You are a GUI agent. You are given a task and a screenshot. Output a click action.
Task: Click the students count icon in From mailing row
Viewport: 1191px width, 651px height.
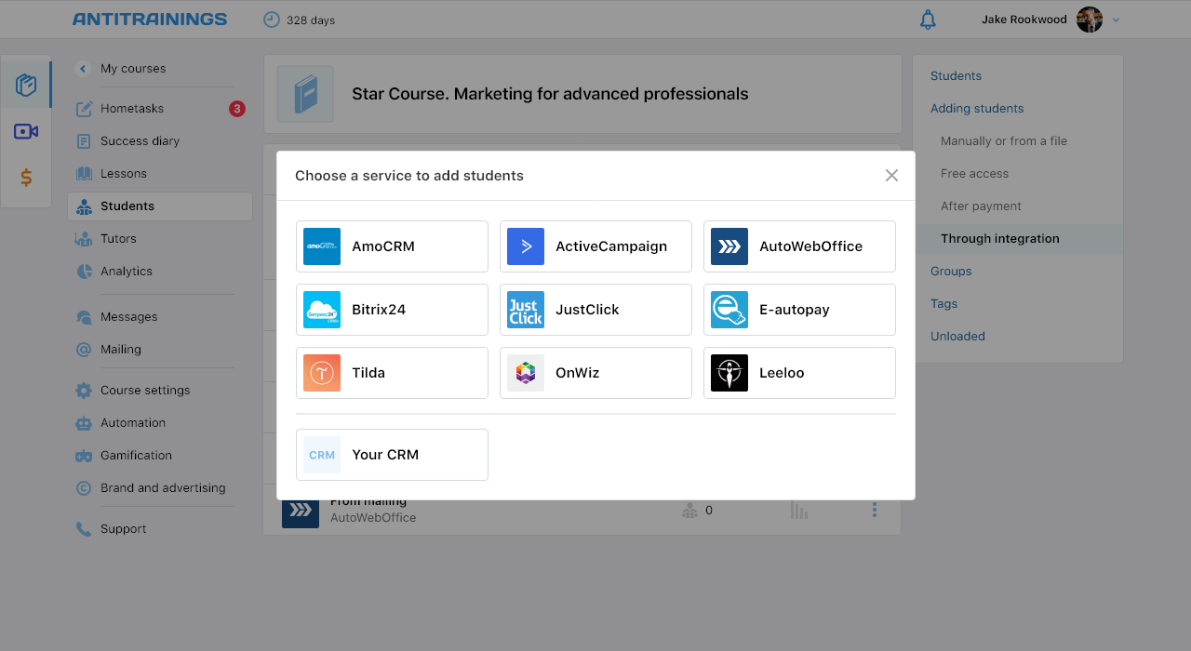click(689, 511)
